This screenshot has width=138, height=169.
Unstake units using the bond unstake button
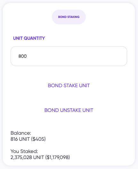(x=69, y=110)
